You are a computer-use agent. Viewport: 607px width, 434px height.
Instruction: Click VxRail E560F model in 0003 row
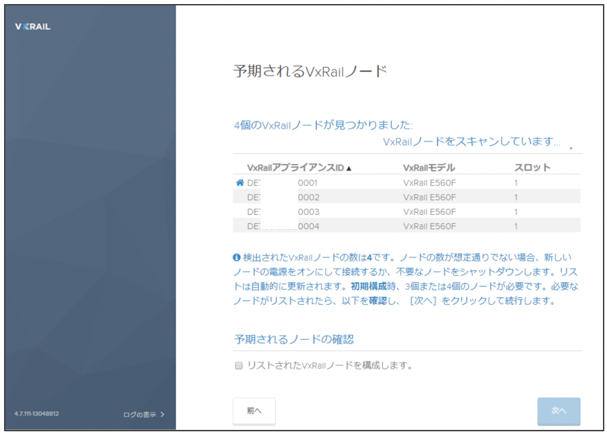(x=430, y=212)
